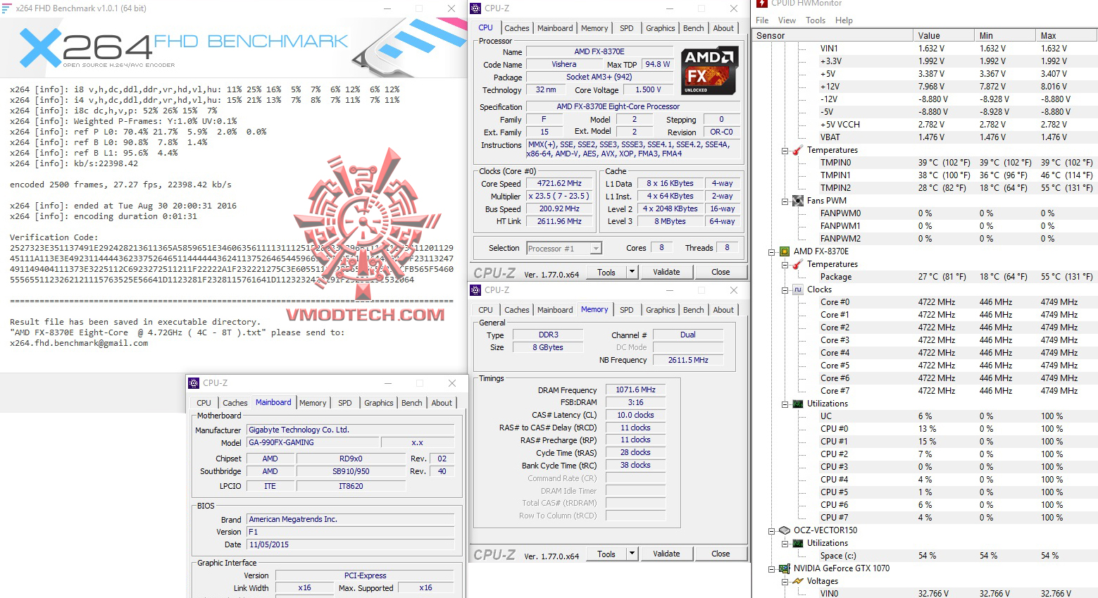Viewport: 1098px width, 598px height.
Task: Switch to the SPD tab in CPU-Z
Action: pos(626,27)
